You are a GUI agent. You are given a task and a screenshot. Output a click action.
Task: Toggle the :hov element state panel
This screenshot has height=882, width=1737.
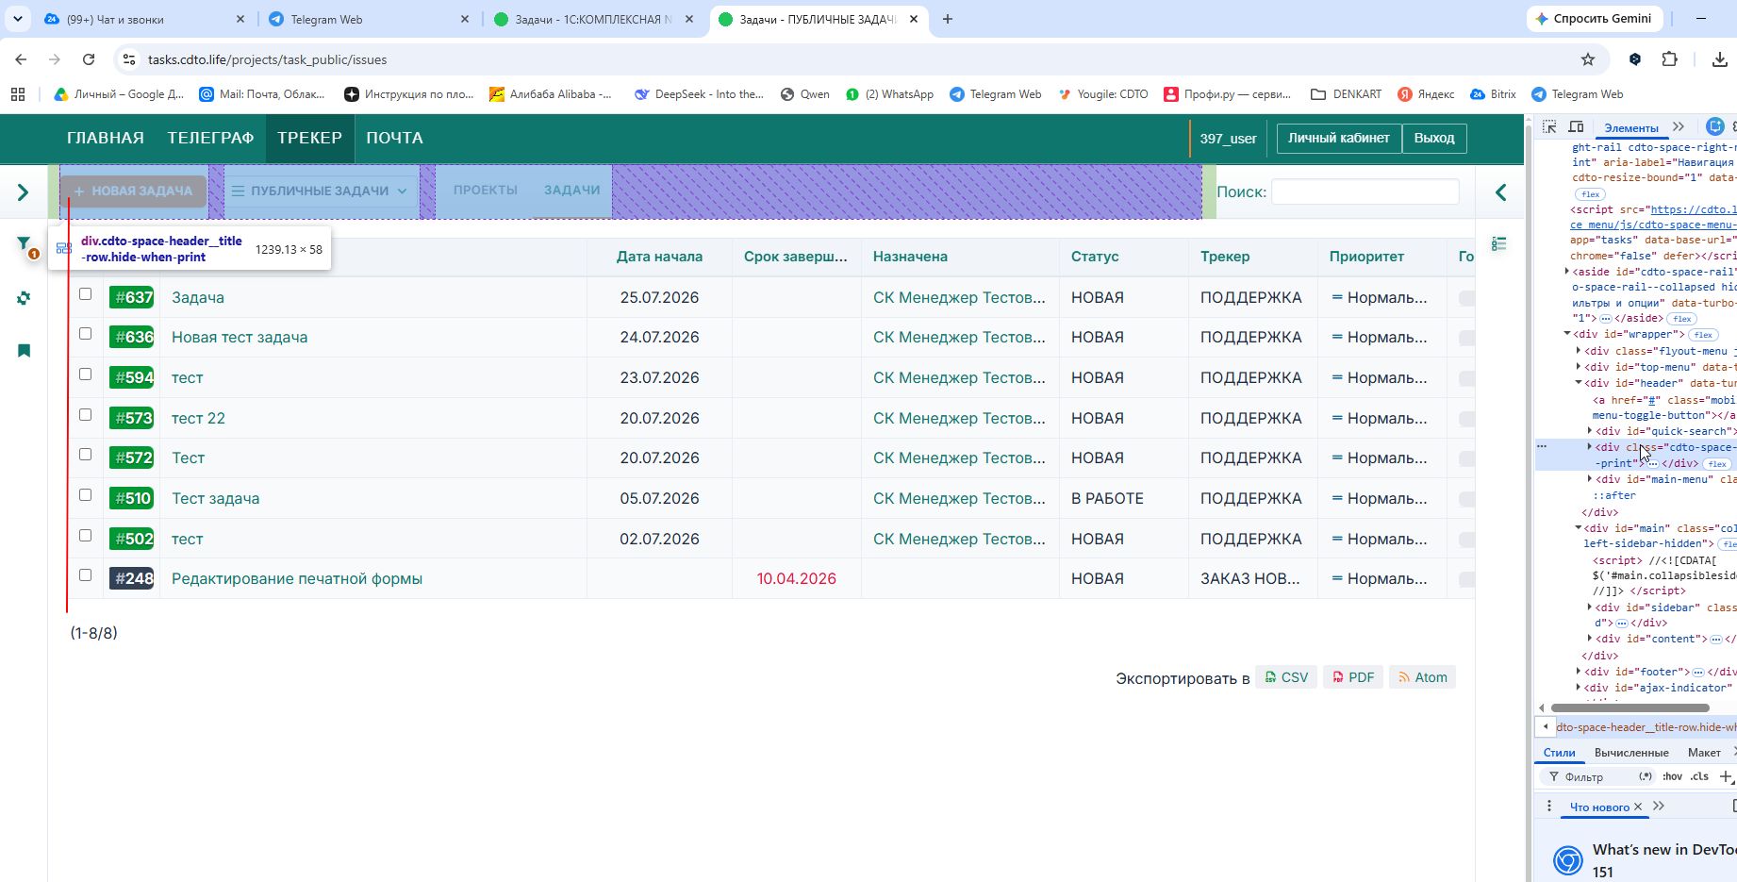[1672, 776]
